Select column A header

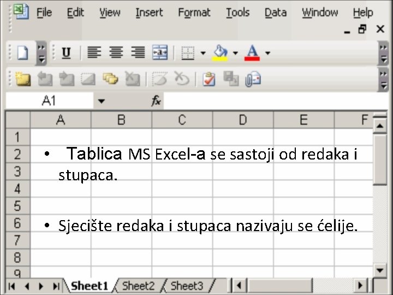click(x=61, y=120)
